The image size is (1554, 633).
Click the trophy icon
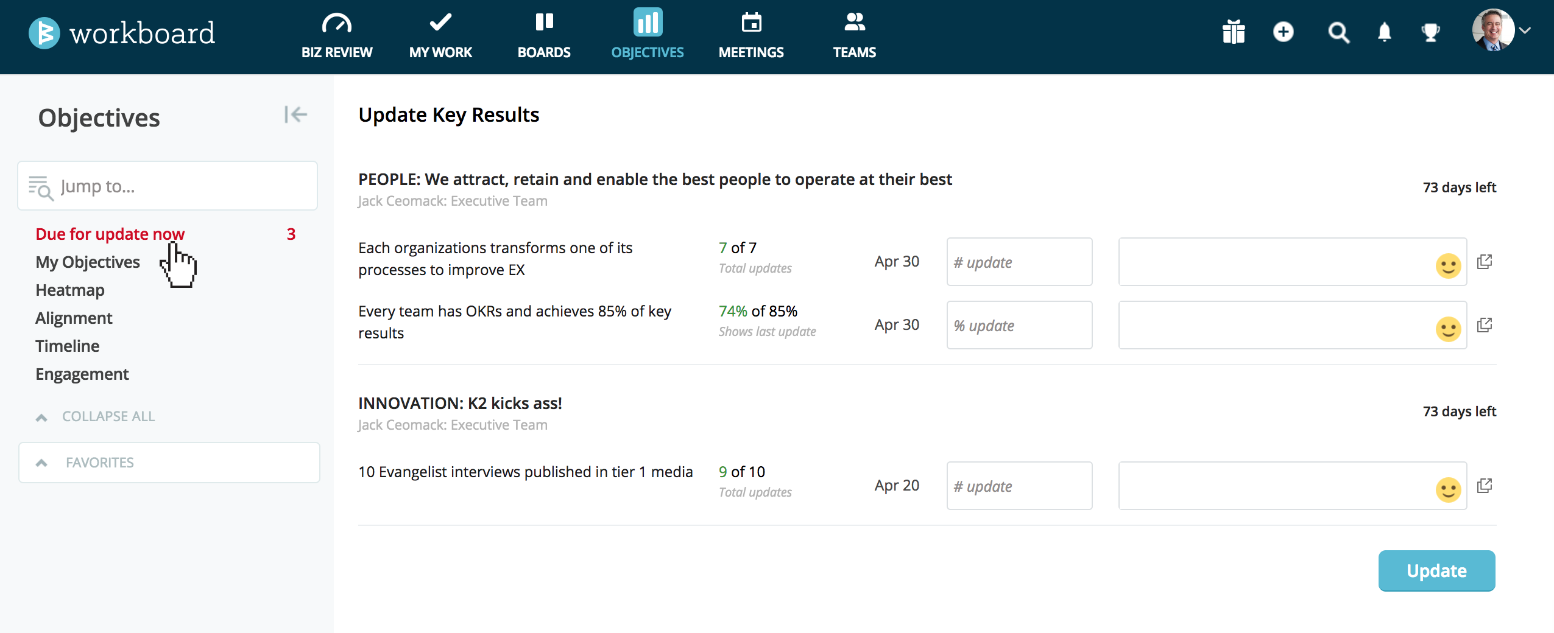point(1430,32)
